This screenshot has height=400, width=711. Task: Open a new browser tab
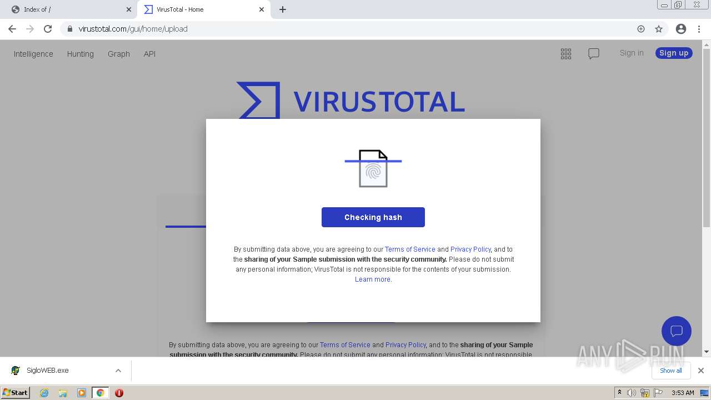point(283,9)
